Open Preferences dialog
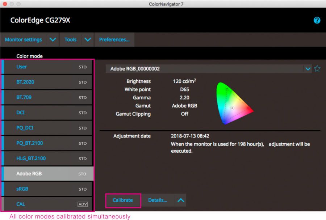Screen dimensions: 326x220 tap(114, 39)
